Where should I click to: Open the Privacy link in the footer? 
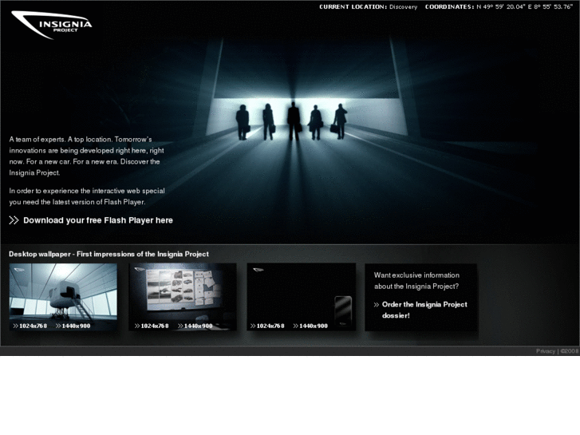click(546, 351)
